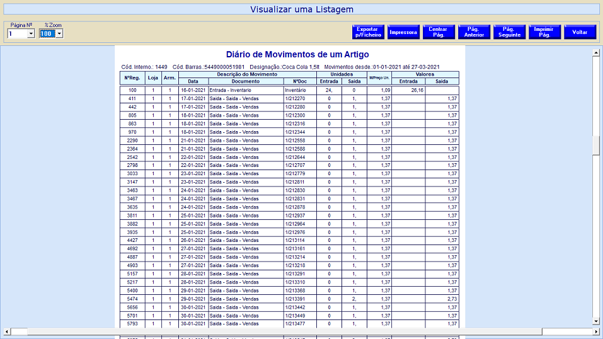The width and height of the screenshot is (603, 339).
Task: Open the Página Nº dropdown arrow
Action: (x=31, y=34)
